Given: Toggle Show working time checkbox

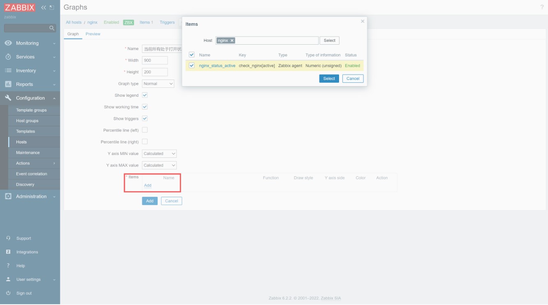Looking at the screenshot, I should 144,107.
